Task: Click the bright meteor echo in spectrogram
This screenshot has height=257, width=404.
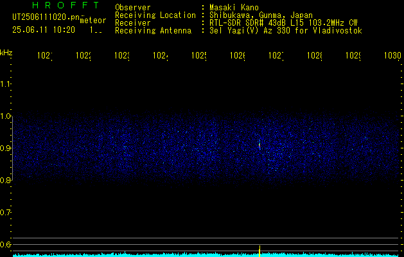Action: click(x=259, y=145)
